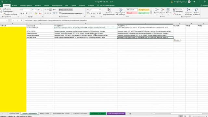The height and width of the screenshot is (117, 208).
Task: Toggle bold Ж formatting
Action: (21, 13)
